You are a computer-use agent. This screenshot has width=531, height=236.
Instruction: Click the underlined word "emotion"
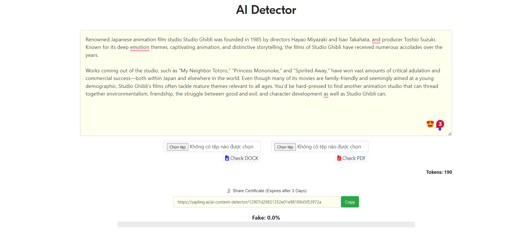[139, 47]
